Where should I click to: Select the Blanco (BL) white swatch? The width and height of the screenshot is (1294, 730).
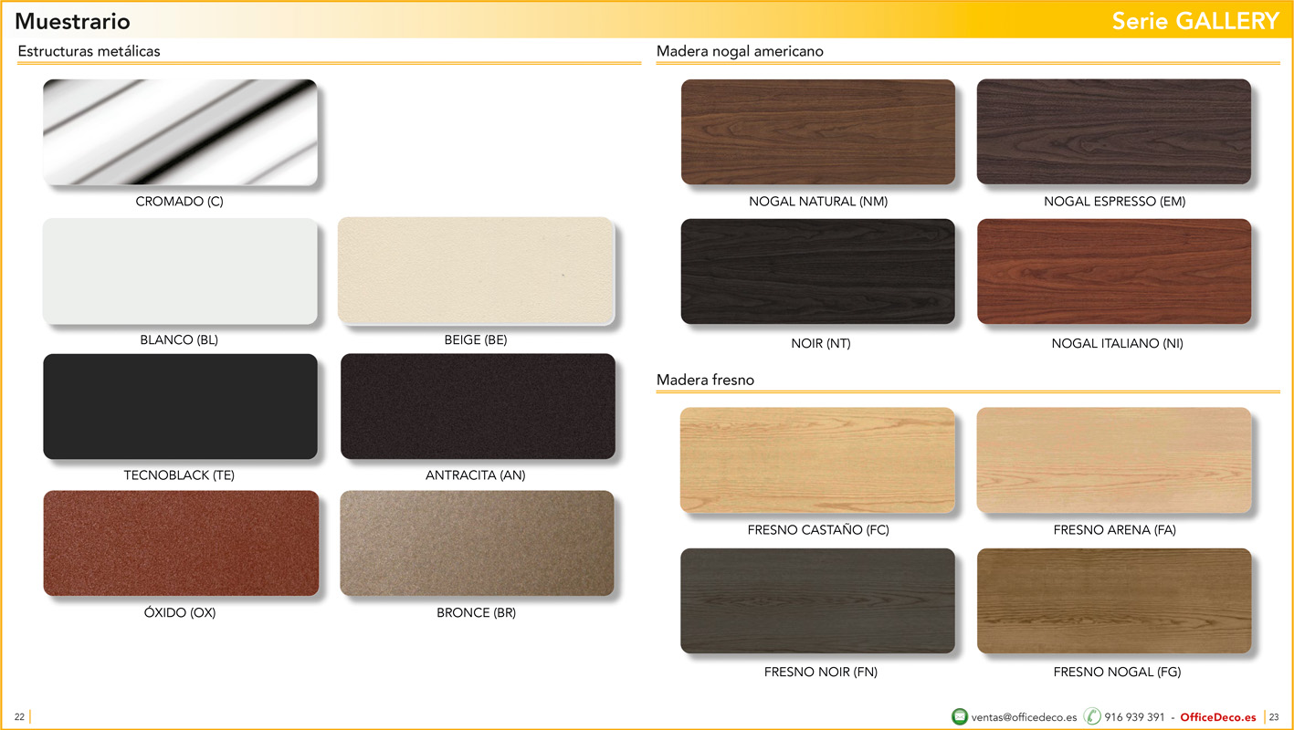(x=180, y=271)
